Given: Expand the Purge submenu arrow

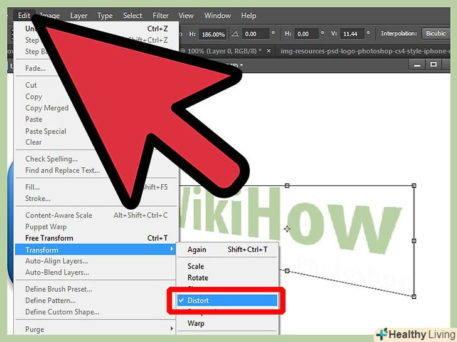Looking at the screenshot, I should coord(171,329).
